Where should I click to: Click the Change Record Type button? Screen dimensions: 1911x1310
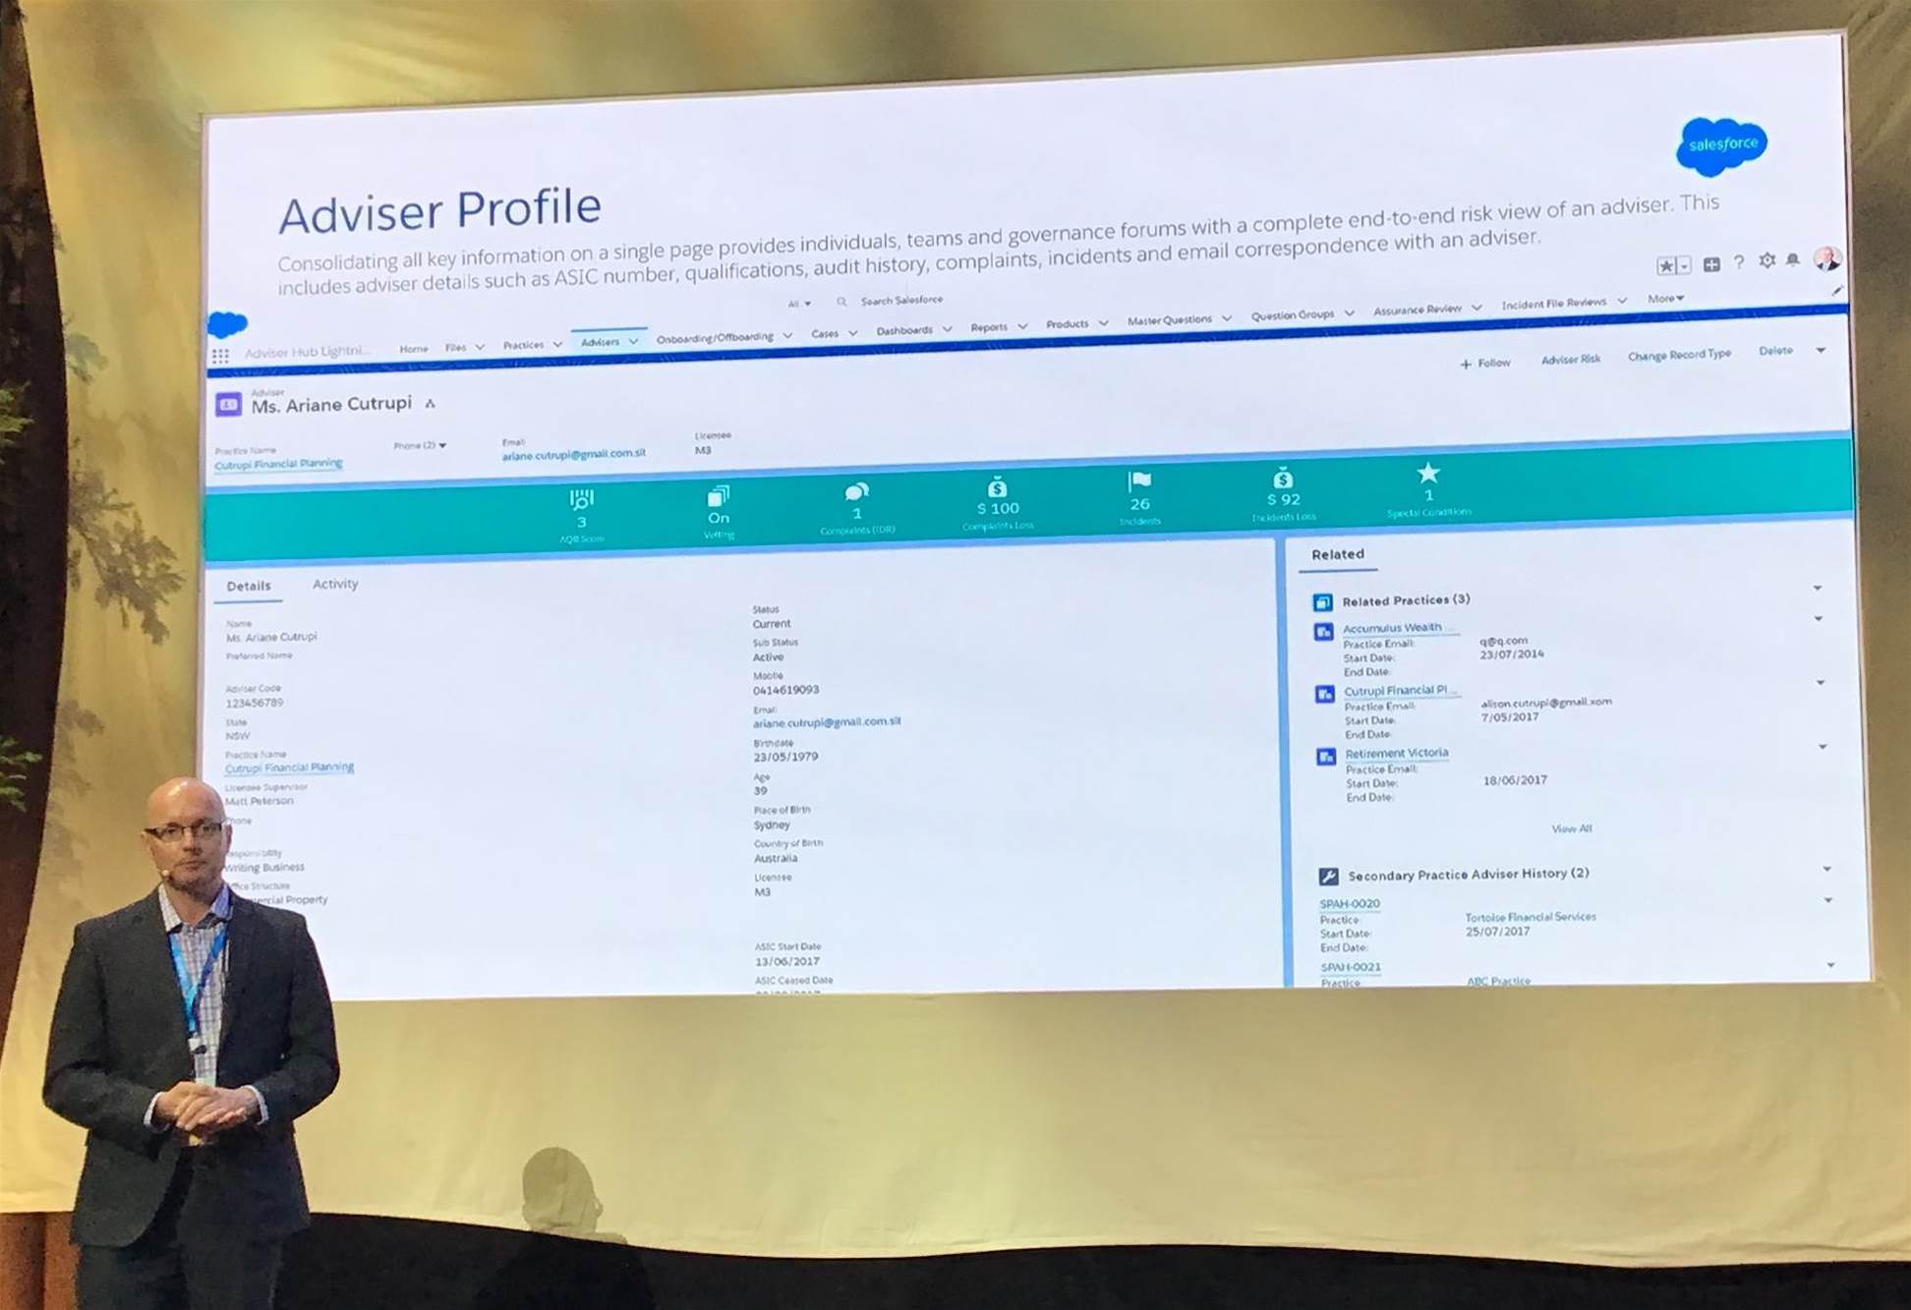tap(1679, 355)
